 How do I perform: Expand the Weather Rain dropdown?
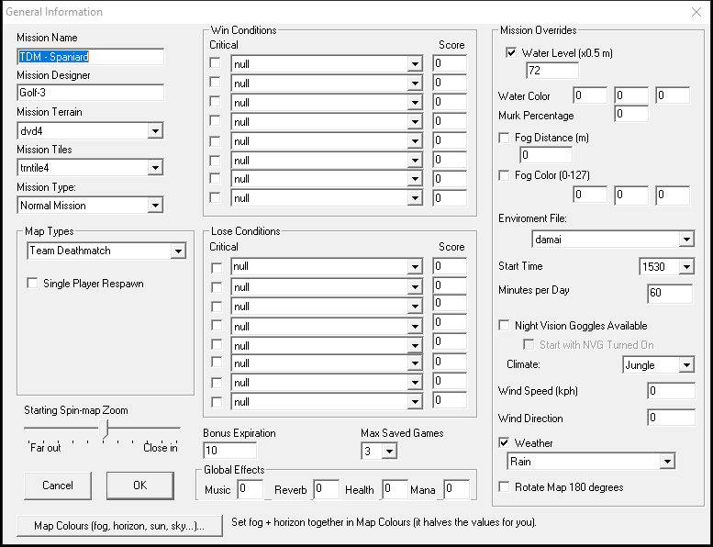(x=666, y=462)
